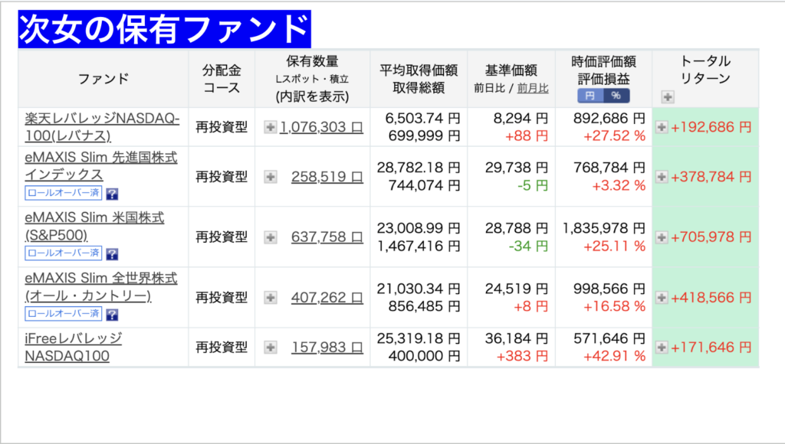Open help icon for eMAXIS Slim 先進国株式 rollover
The height and width of the screenshot is (444, 785).
point(112,194)
